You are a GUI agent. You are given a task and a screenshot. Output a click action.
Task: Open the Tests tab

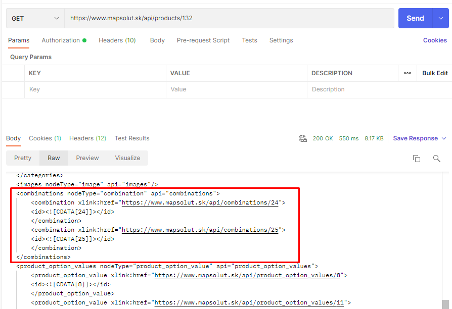[x=249, y=40]
